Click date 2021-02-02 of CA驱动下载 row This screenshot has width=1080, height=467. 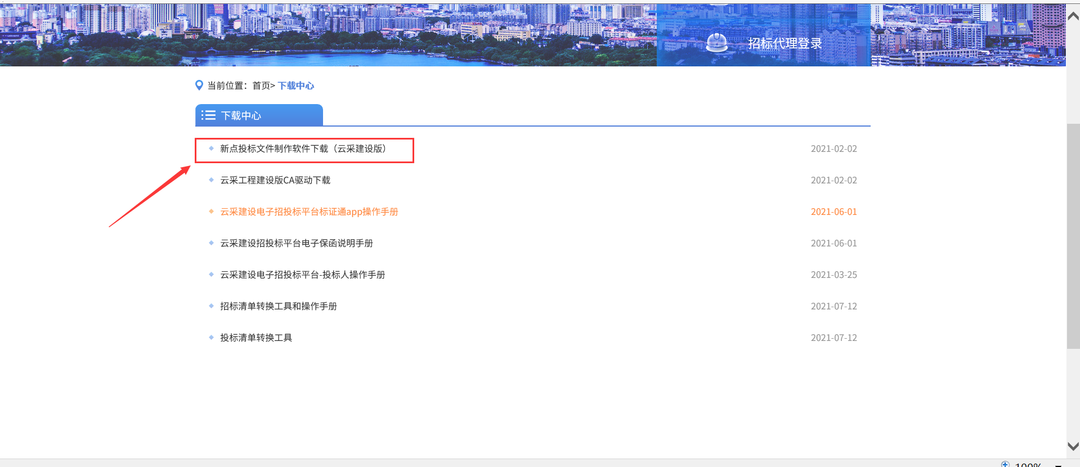[x=833, y=180]
